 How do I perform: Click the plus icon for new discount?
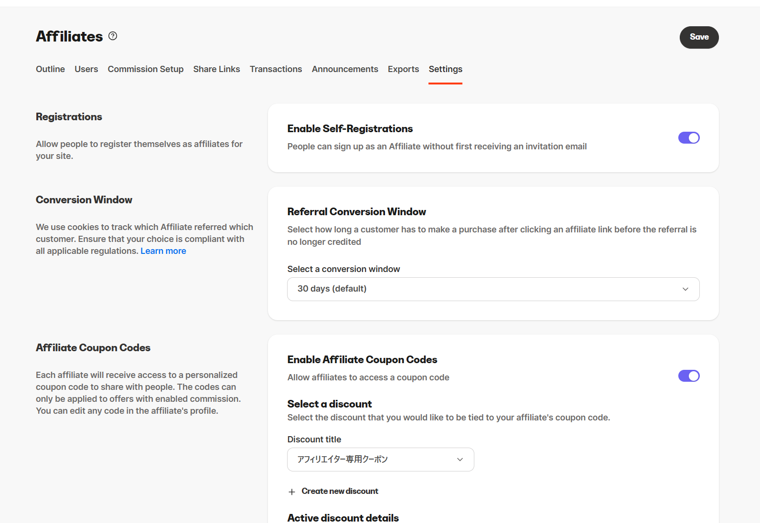click(x=292, y=492)
